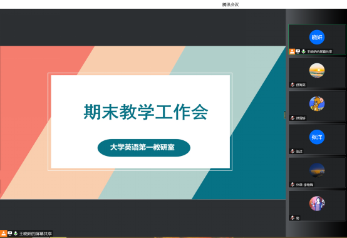Screen dimensions: 347x238
Task: Click the screen share icon at the bottom-left corner
Action: pyautogui.click(x=10, y=233)
